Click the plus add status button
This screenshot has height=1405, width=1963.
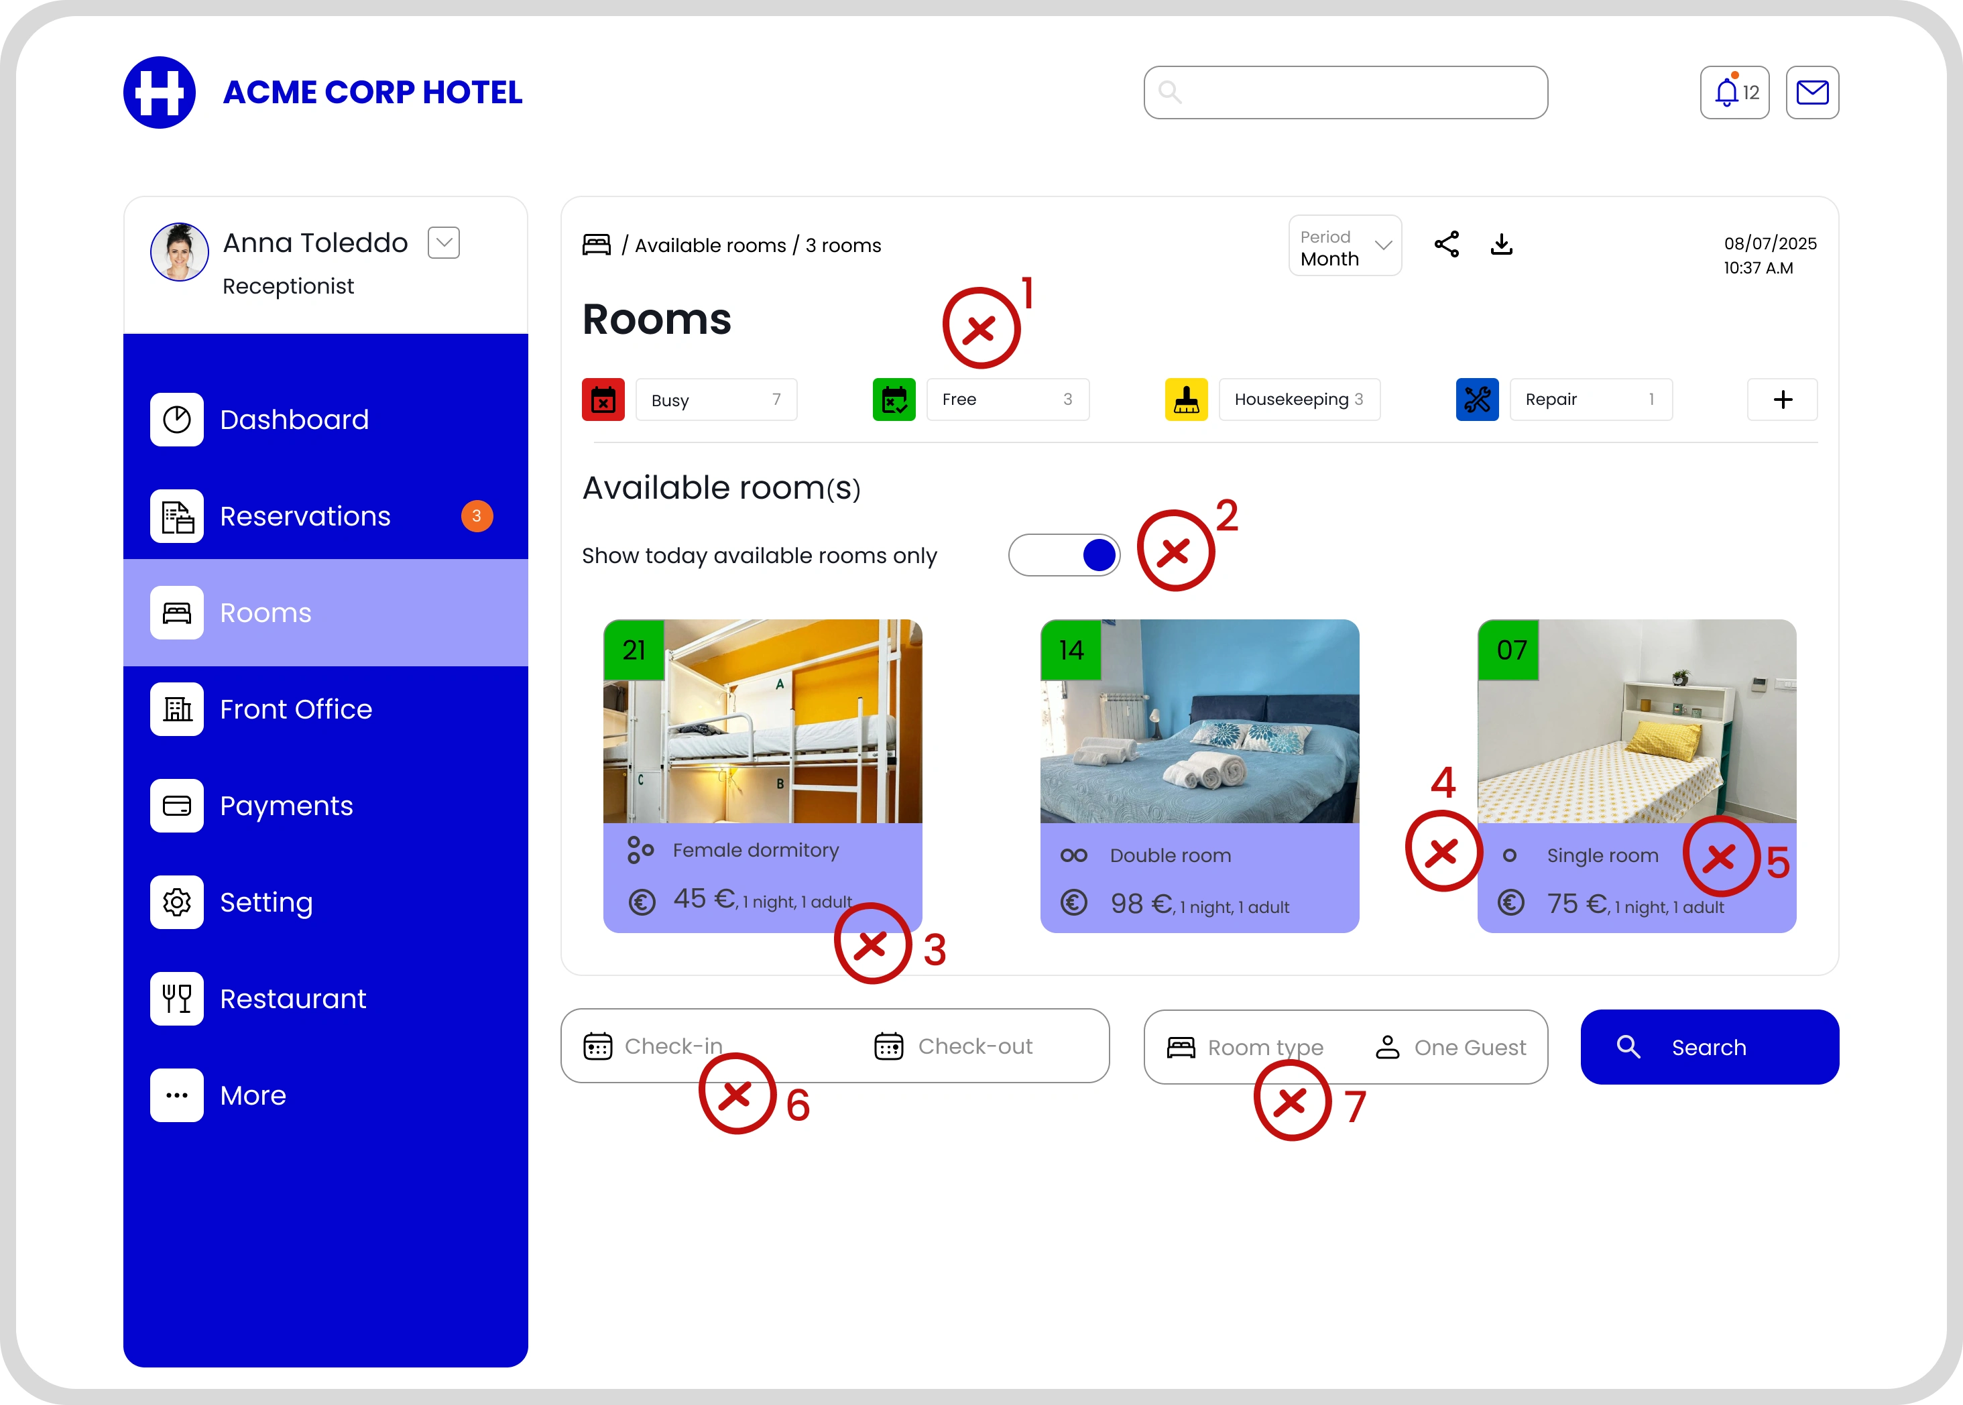point(1782,400)
